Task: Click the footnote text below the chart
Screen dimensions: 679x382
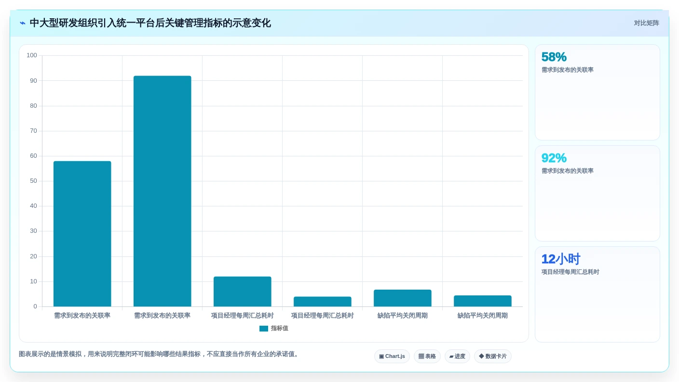Action: tap(160, 354)
